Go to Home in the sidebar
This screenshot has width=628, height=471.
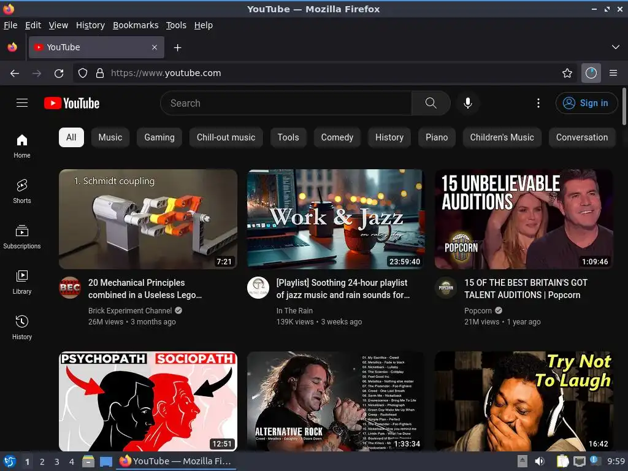click(x=22, y=146)
